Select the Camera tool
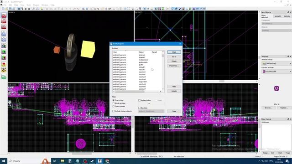Viewport: 292px width, 164px height. tap(4, 26)
